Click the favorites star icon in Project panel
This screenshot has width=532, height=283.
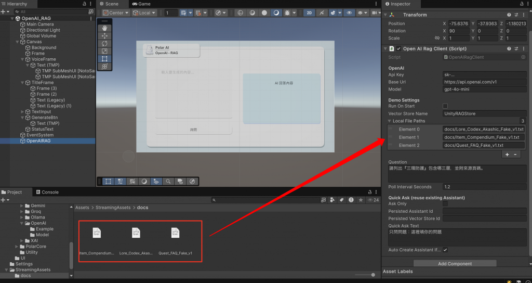[x=361, y=200]
